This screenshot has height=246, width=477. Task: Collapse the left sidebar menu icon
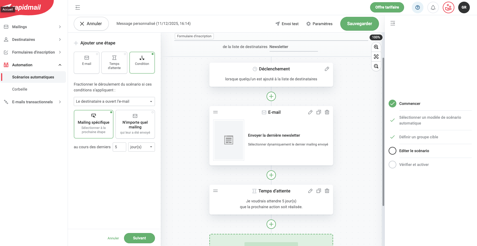click(78, 7)
